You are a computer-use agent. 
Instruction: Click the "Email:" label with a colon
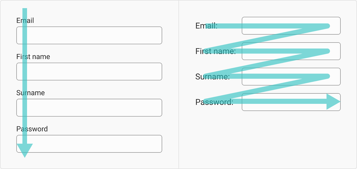206,26
